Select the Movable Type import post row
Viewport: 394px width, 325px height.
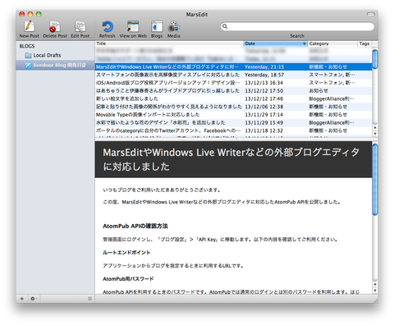(234, 115)
